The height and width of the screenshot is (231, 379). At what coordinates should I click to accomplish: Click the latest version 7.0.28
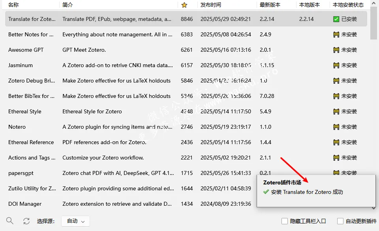pos(267,96)
